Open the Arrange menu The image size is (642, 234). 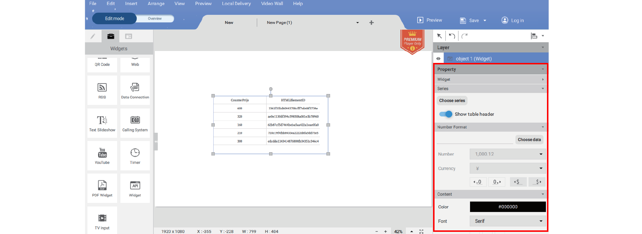(156, 4)
